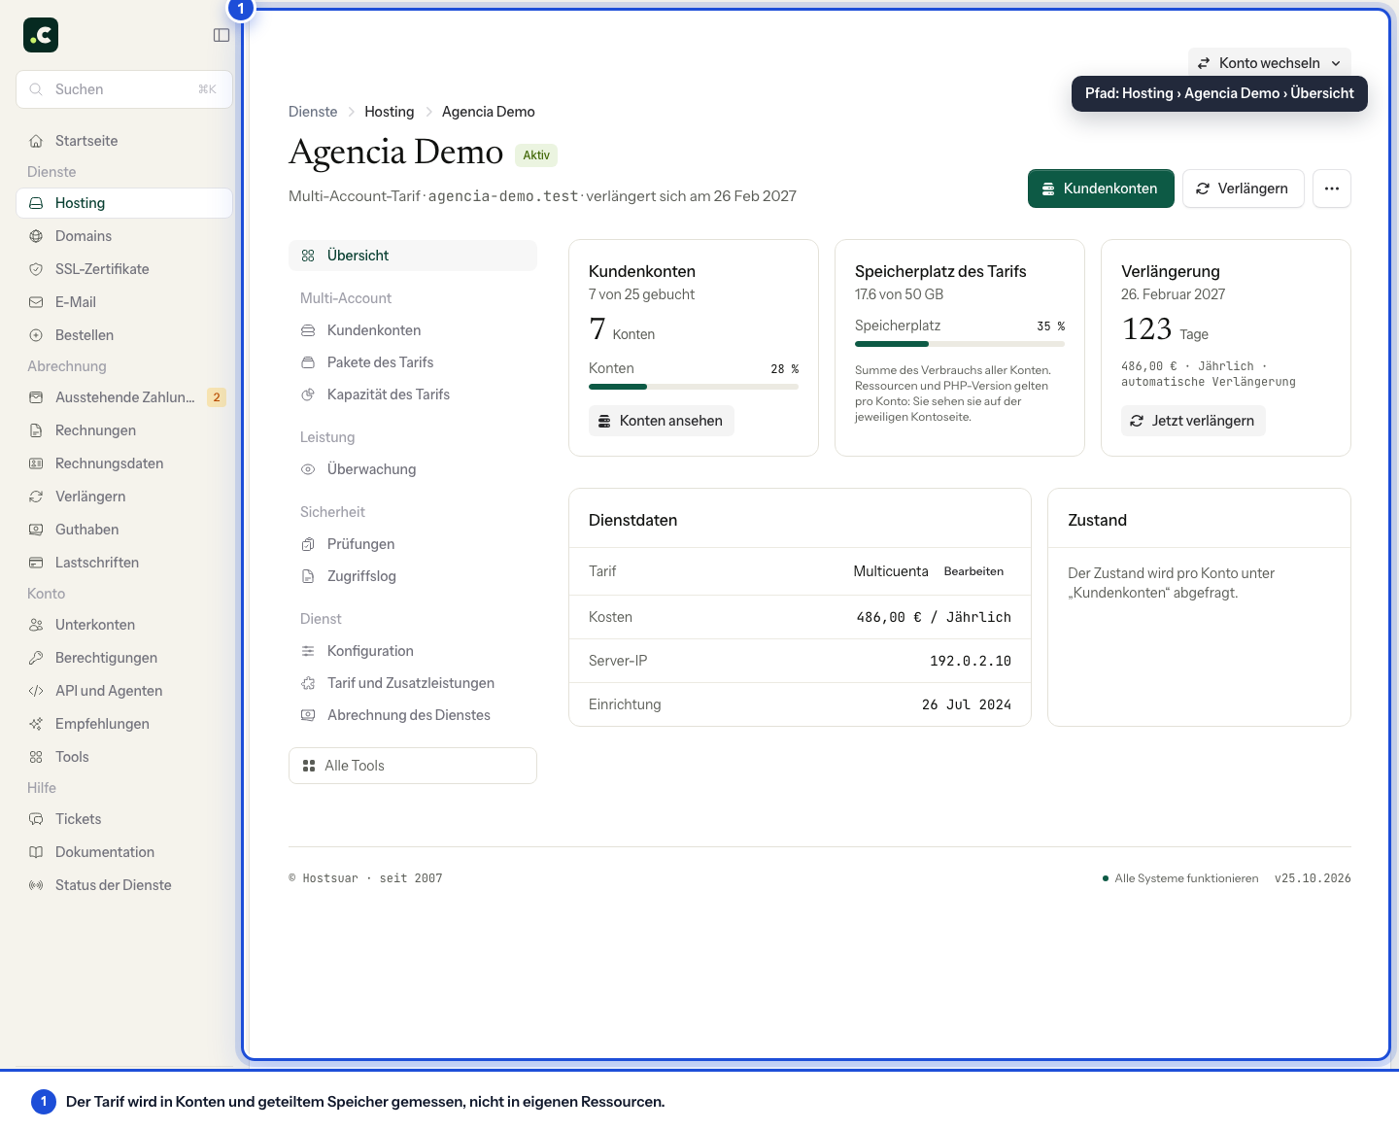The height and width of the screenshot is (1131, 1399).
Task: Switch to the Übersicht section
Action: pyautogui.click(x=413, y=256)
